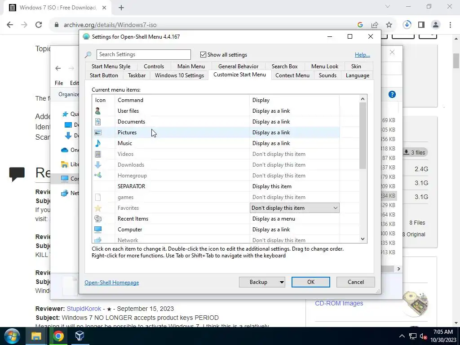The image size is (460, 345).
Task: Select the SEPARATOR row command
Action: (x=132, y=186)
